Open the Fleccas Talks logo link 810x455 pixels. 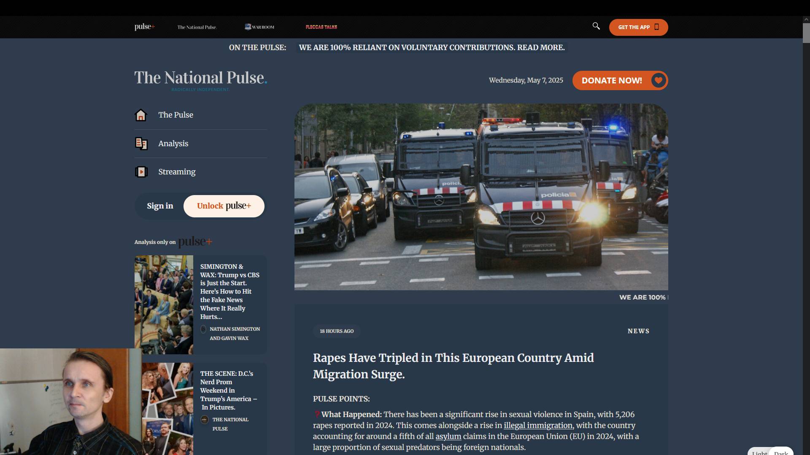click(x=321, y=27)
